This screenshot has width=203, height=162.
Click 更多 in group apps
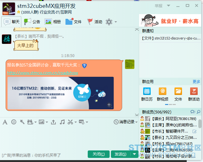tap(196, 81)
